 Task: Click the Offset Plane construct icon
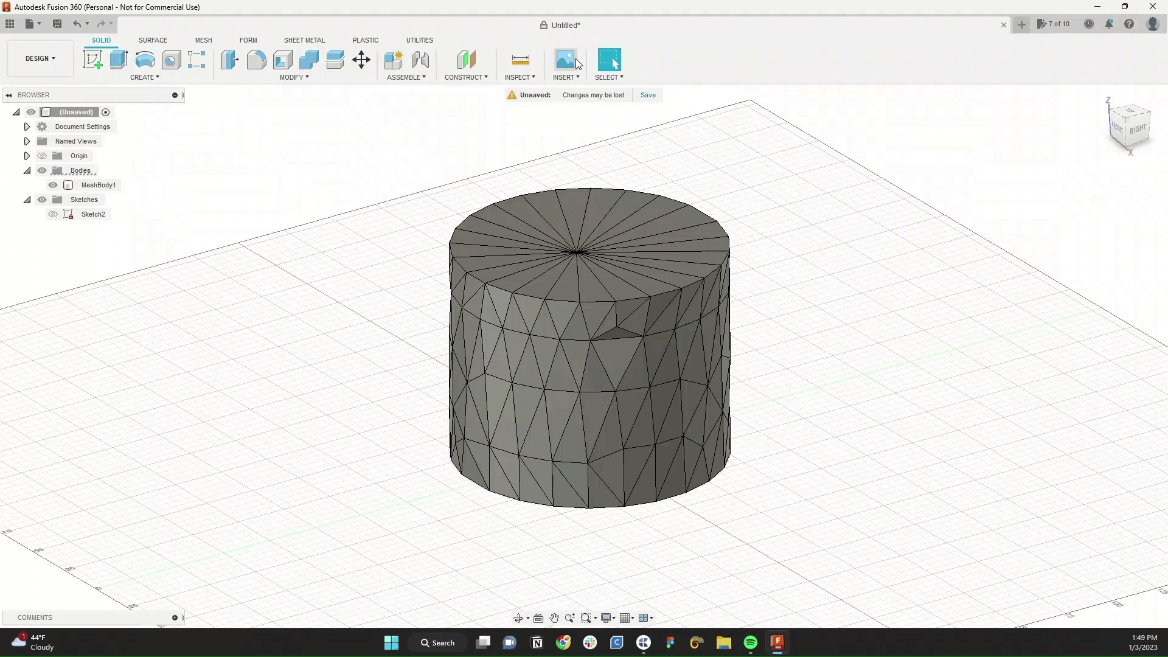click(x=466, y=60)
